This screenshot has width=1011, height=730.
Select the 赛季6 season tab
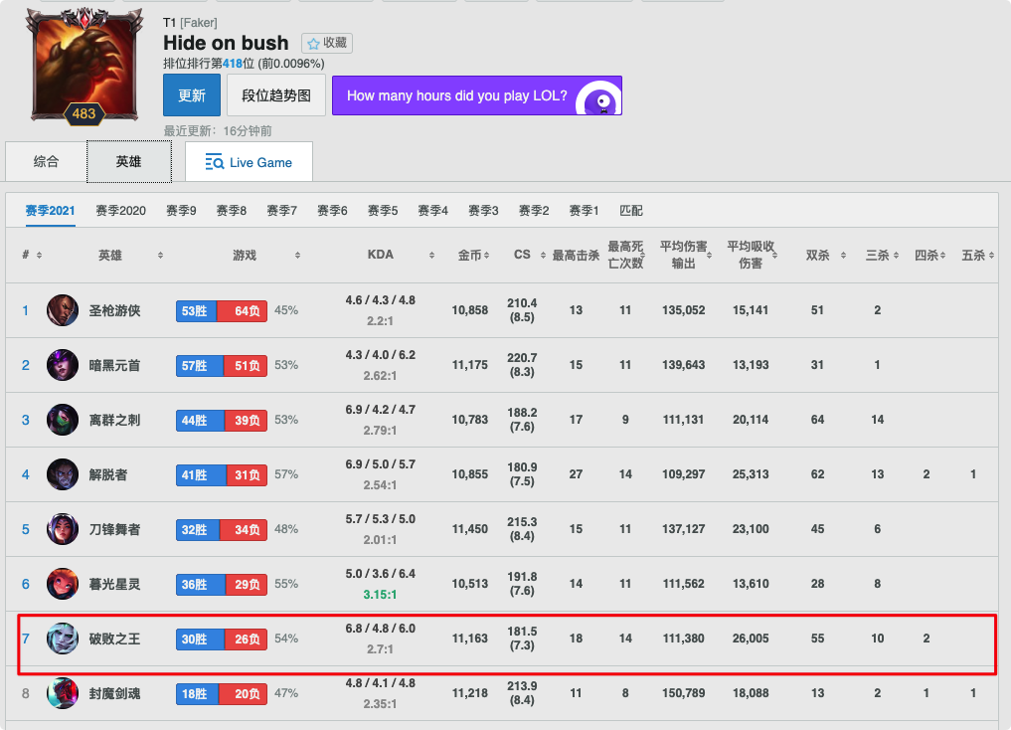click(x=332, y=211)
